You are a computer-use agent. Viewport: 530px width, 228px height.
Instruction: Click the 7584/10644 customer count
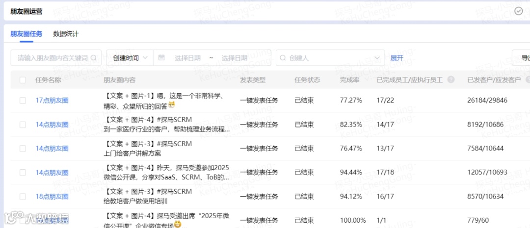485,148
